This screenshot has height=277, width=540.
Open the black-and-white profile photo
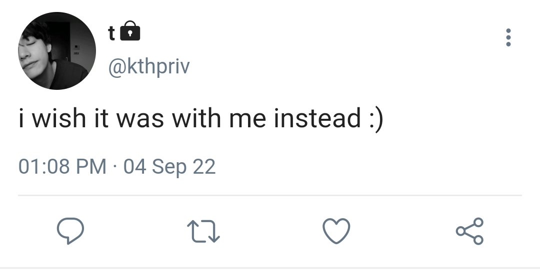tap(57, 51)
